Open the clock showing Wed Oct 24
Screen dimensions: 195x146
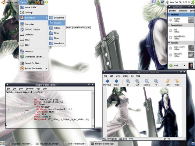pos(180,2)
